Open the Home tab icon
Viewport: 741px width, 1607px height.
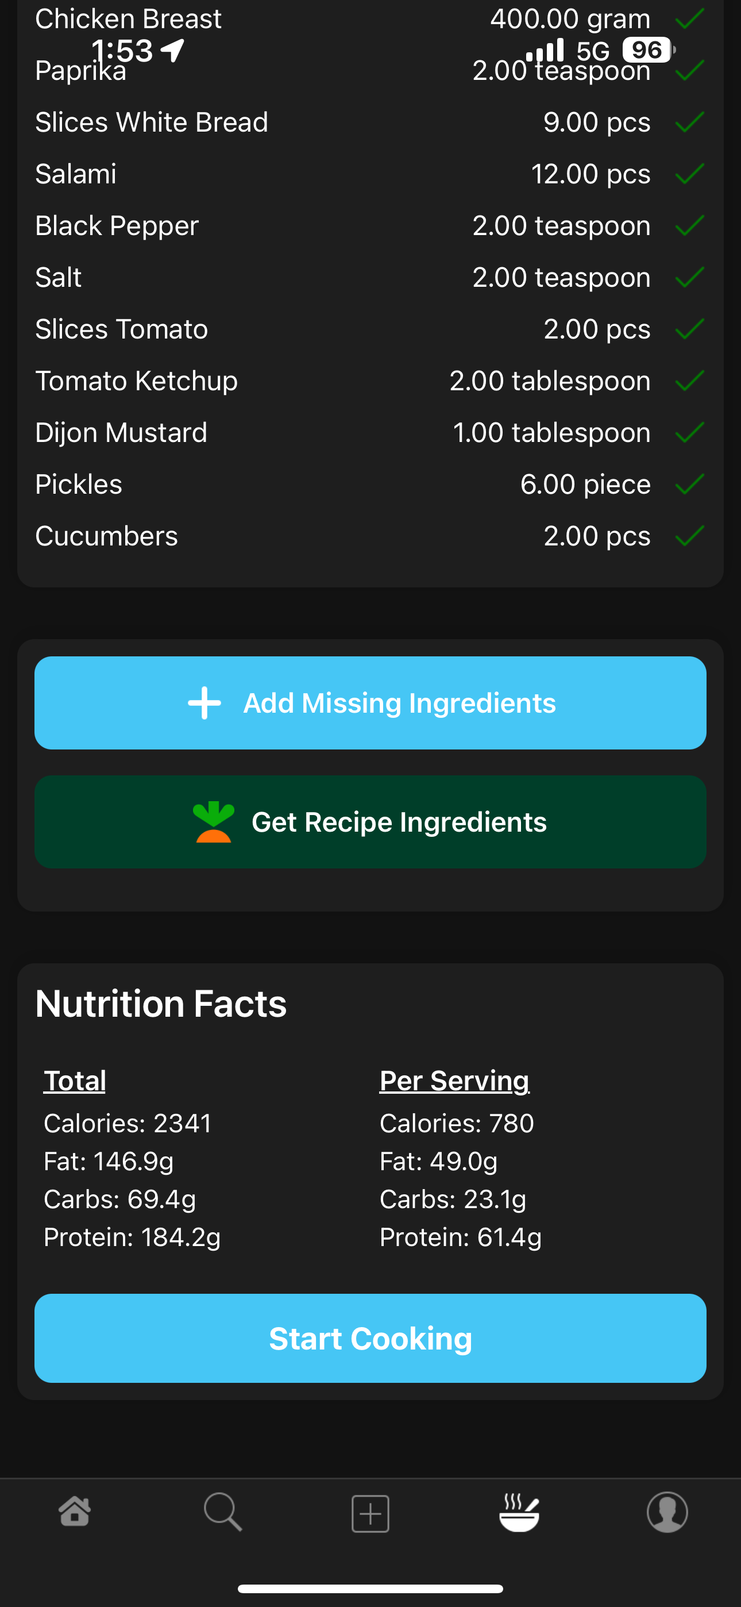pyautogui.click(x=75, y=1512)
